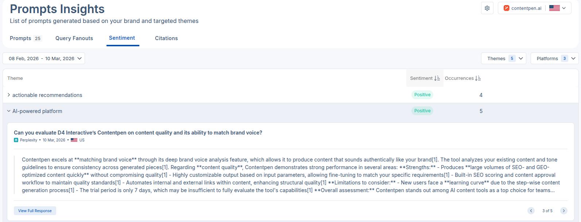Sort by Sentiment column icon
This screenshot has height=222, width=581.
coord(437,78)
